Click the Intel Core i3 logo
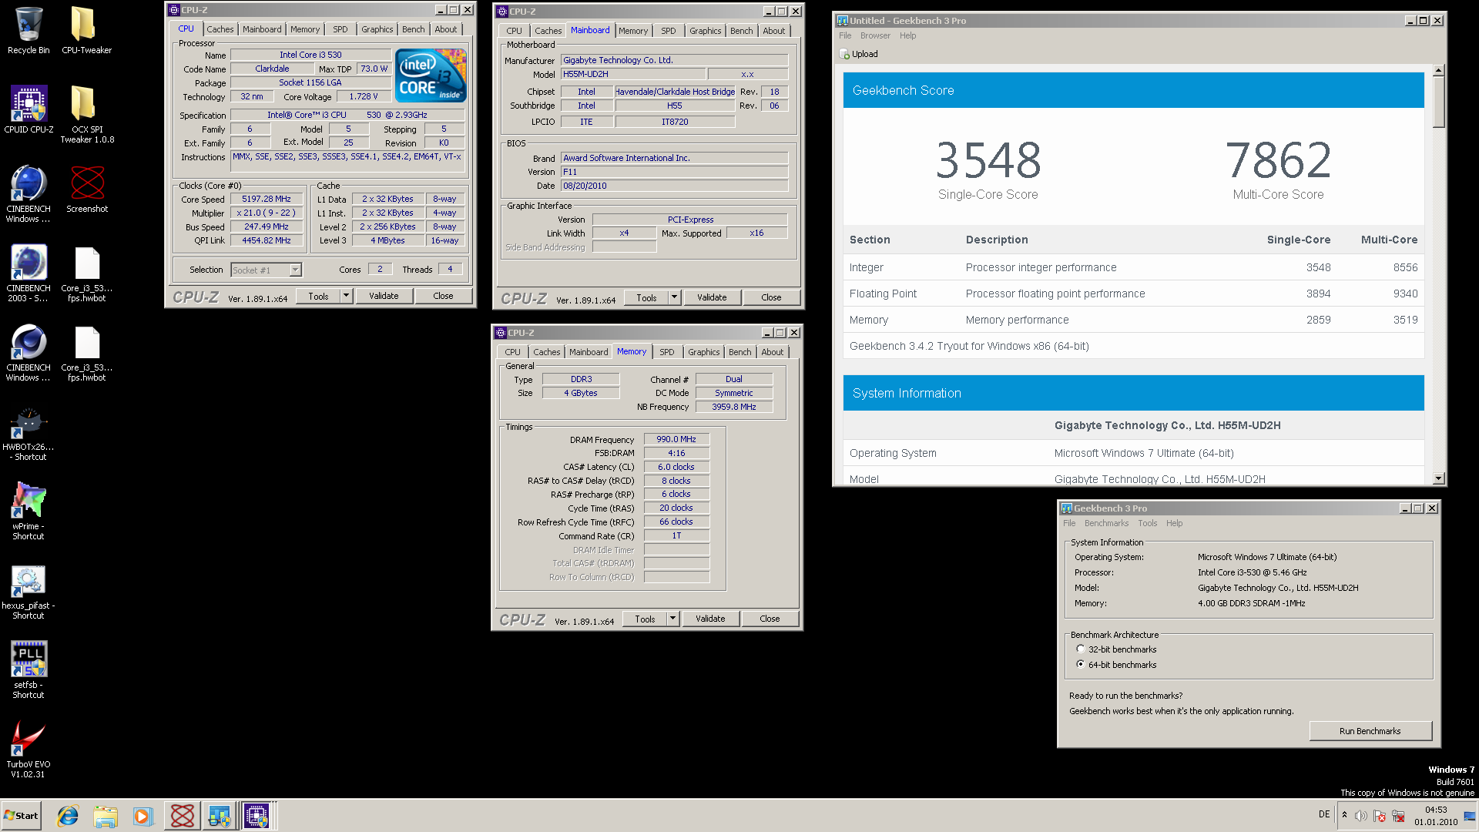The width and height of the screenshot is (1479, 832). click(x=431, y=75)
